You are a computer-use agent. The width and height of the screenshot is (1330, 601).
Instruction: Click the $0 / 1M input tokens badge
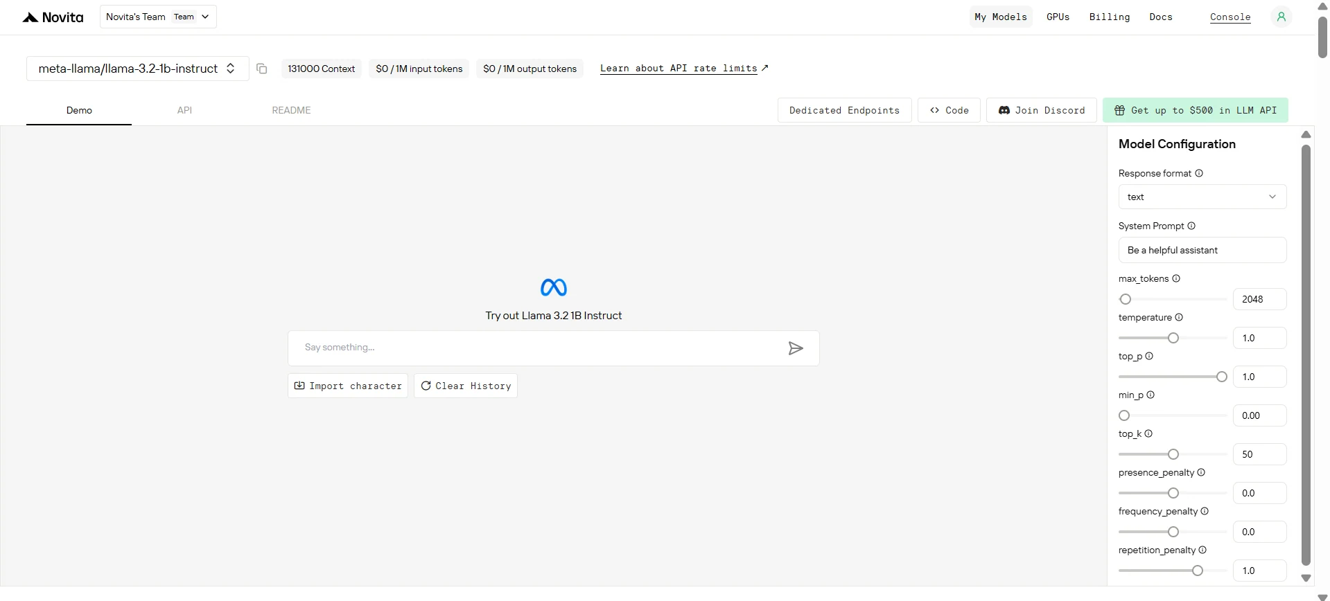click(419, 69)
